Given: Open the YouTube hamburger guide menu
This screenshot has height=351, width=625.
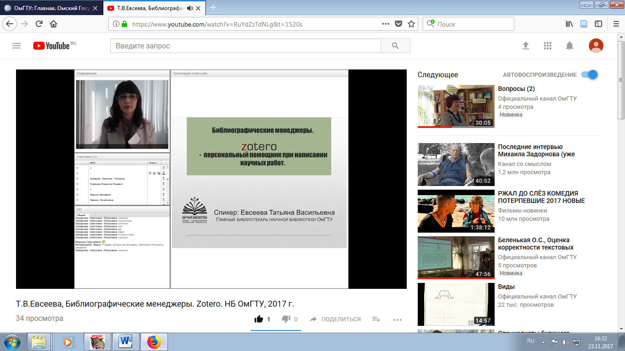Looking at the screenshot, I should (16, 46).
